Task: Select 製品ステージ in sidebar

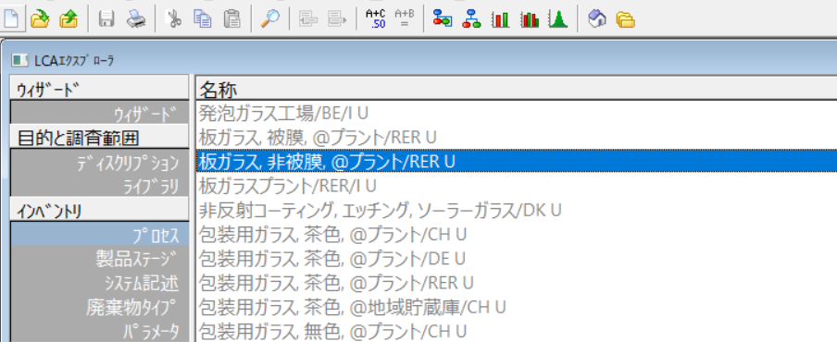Action: tap(99, 259)
